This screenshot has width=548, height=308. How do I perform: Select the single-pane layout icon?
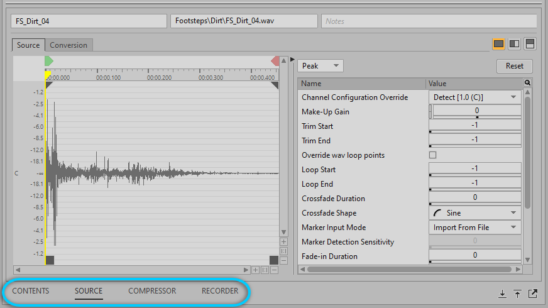(498, 44)
